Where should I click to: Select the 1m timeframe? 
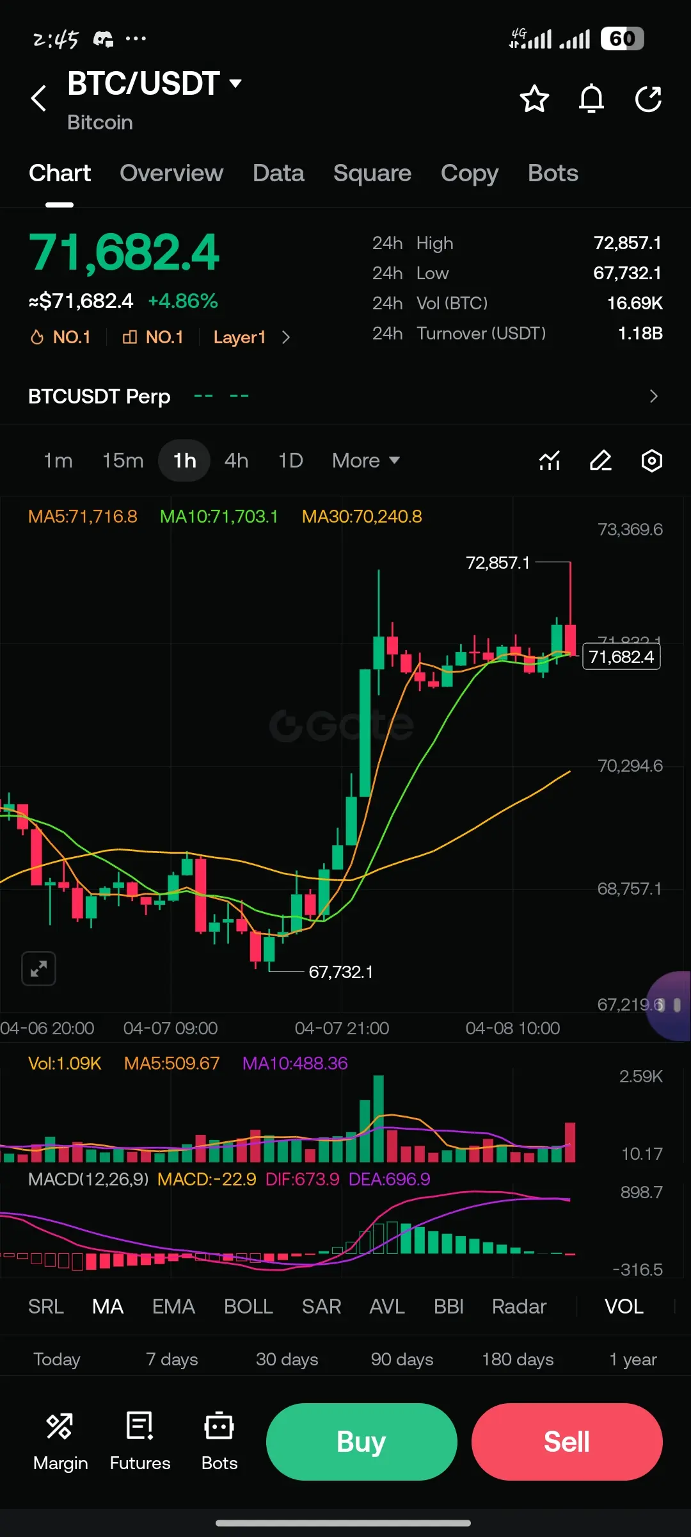click(58, 460)
